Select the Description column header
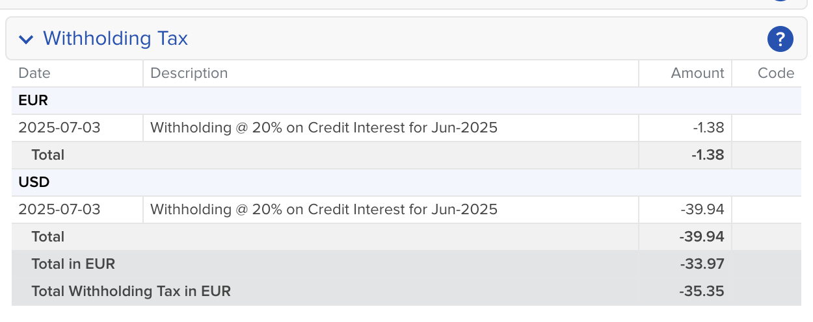The image size is (813, 322). (189, 73)
